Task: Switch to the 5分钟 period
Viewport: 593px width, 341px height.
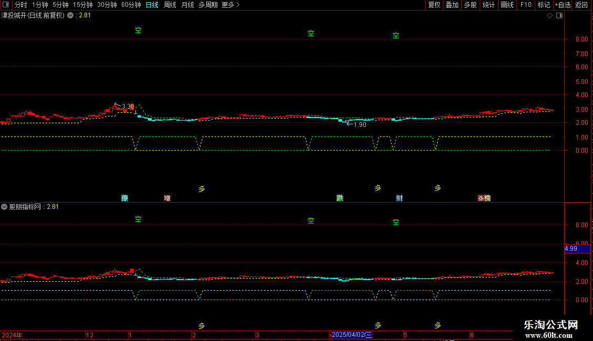Action: (x=60, y=5)
